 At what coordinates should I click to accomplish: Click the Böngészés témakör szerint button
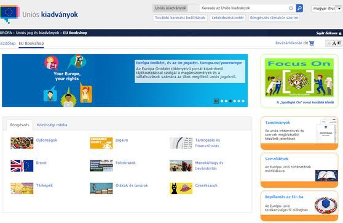274,18
